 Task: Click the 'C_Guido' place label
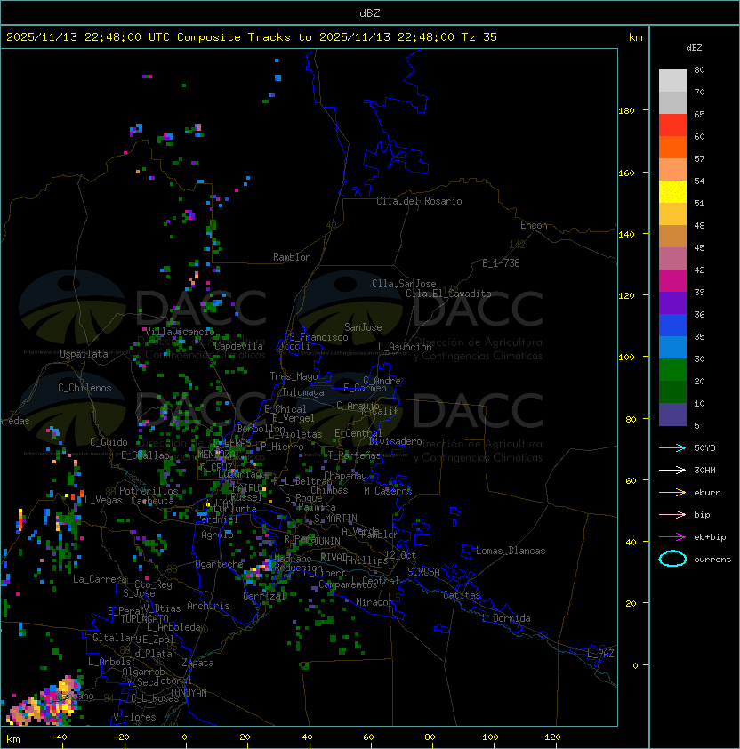109,442
